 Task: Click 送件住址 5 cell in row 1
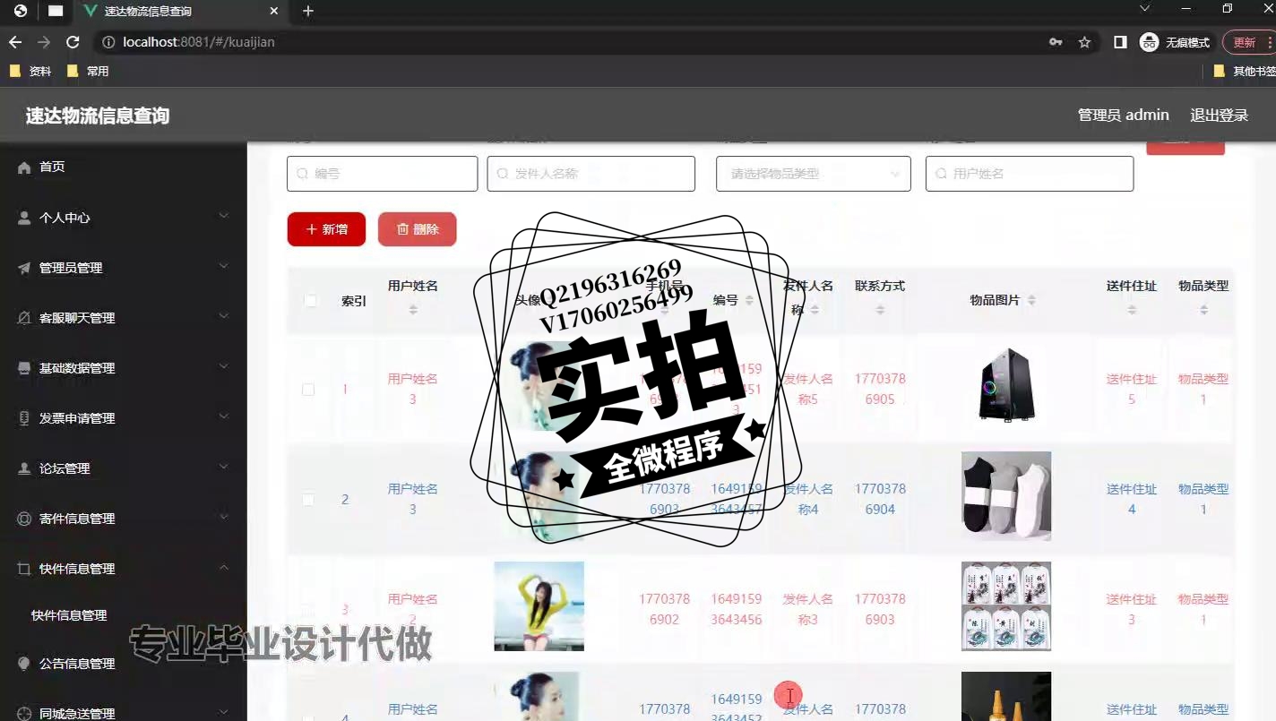[x=1132, y=390]
